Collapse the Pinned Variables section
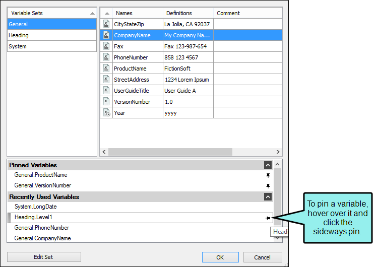Viewport: 377px width, 267px height. [268, 165]
